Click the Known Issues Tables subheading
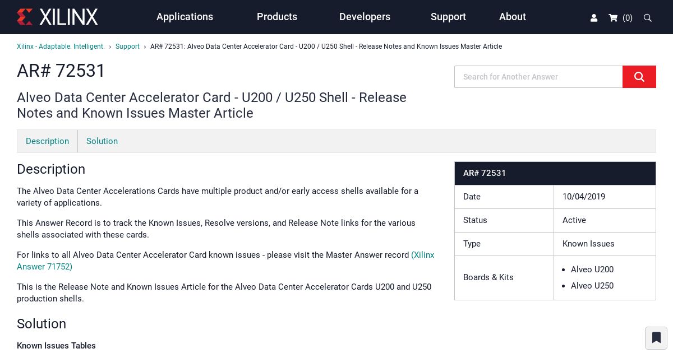This screenshot has width=673, height=353. (x=56, y=346)
